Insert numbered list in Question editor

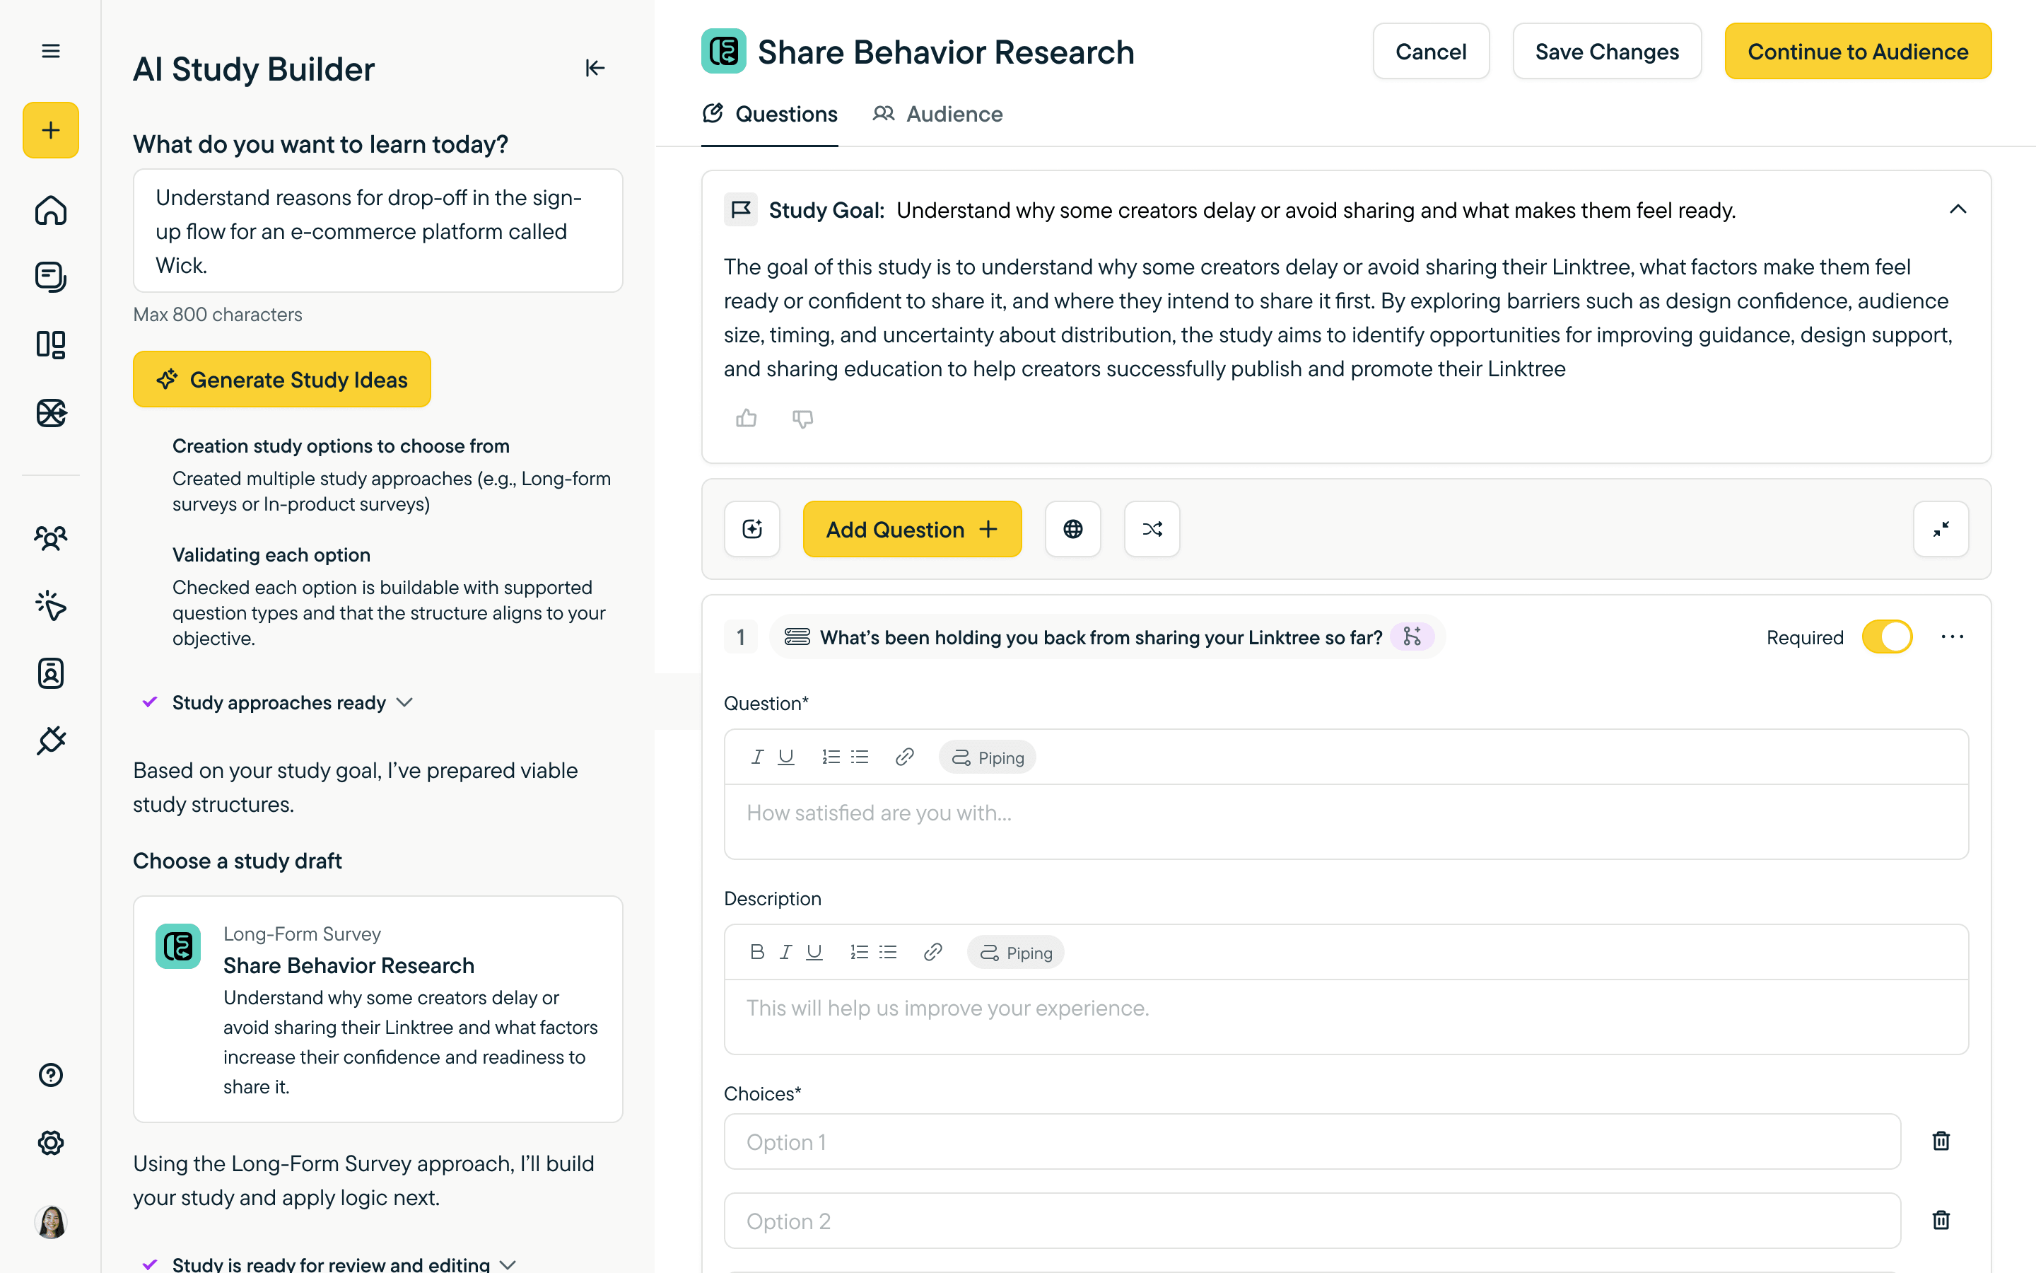point(831,757)
